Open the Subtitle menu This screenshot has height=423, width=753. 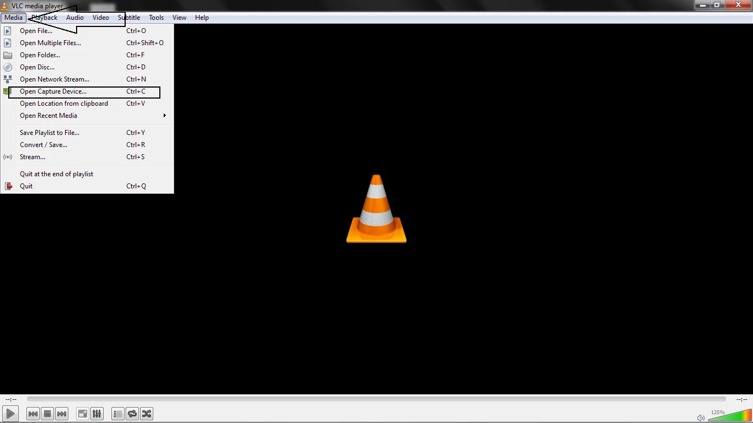click(129, 18)
